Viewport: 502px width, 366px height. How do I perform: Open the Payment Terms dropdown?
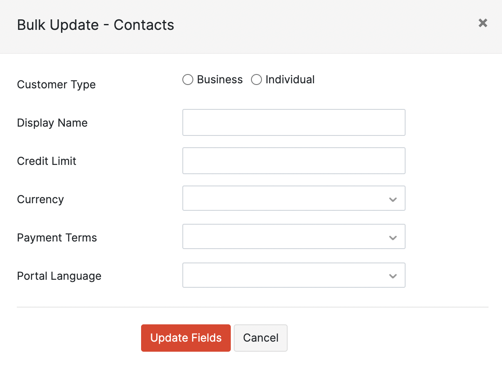click(294, 237)
